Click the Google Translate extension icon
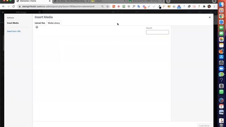The image size is (226, 127). (139, 6)
